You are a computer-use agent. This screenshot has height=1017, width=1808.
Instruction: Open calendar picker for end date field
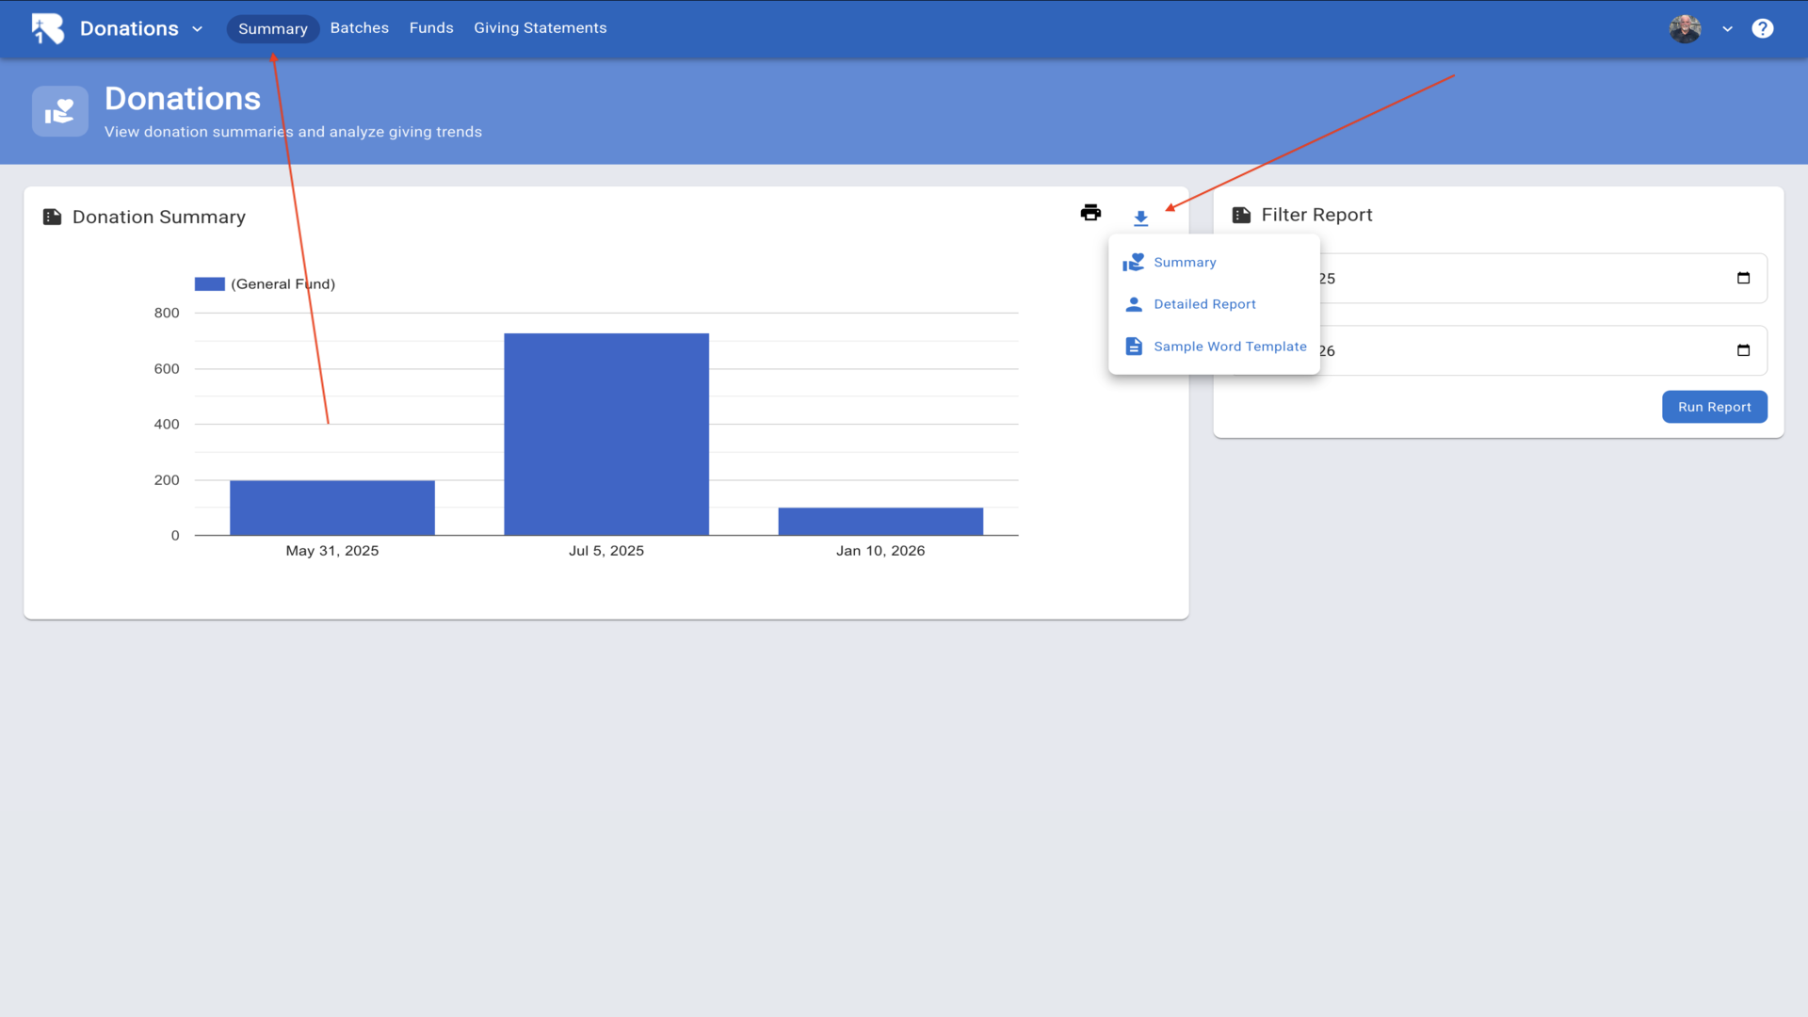[x=1743, y=350]
